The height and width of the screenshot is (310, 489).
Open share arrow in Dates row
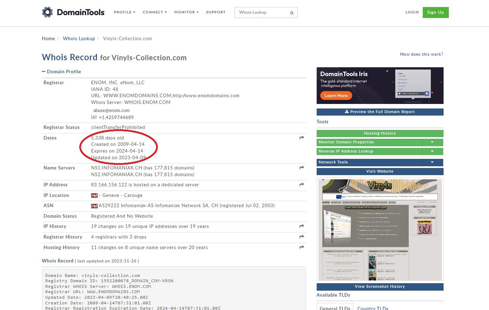point(301,138)
